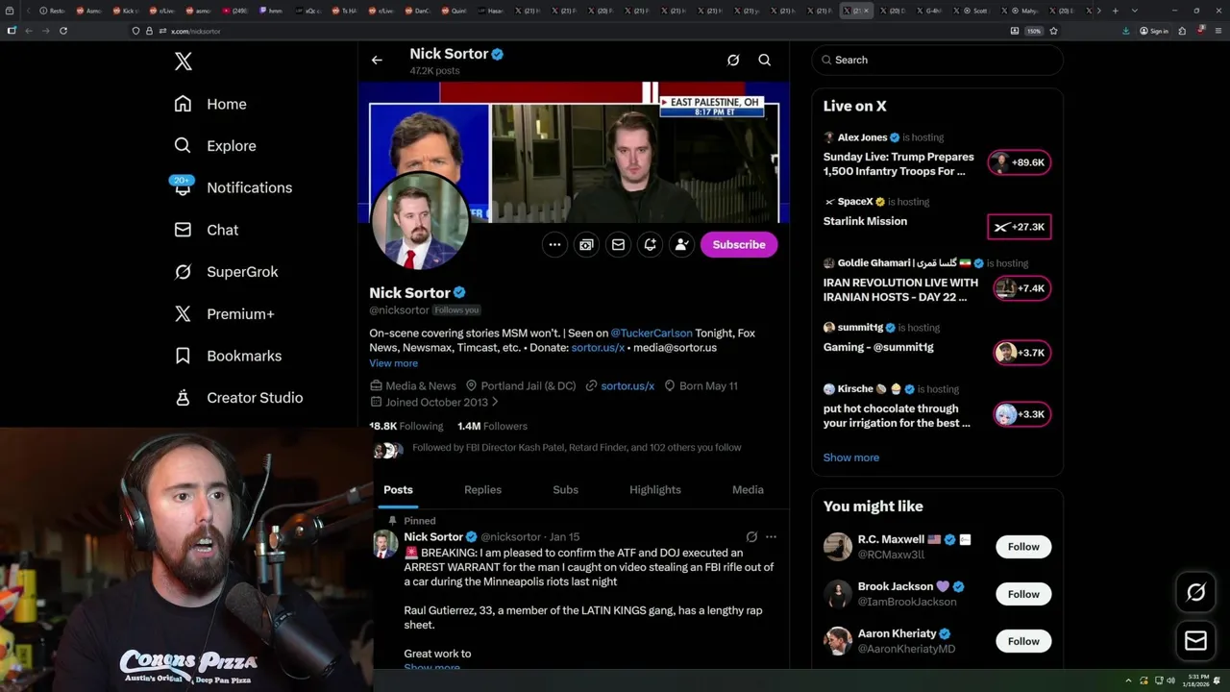View the 1.4M Followers list

[x=492, y=426]
